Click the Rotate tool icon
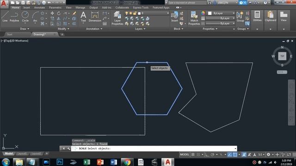This screenshot has height=166, width=296. [59, 13]
